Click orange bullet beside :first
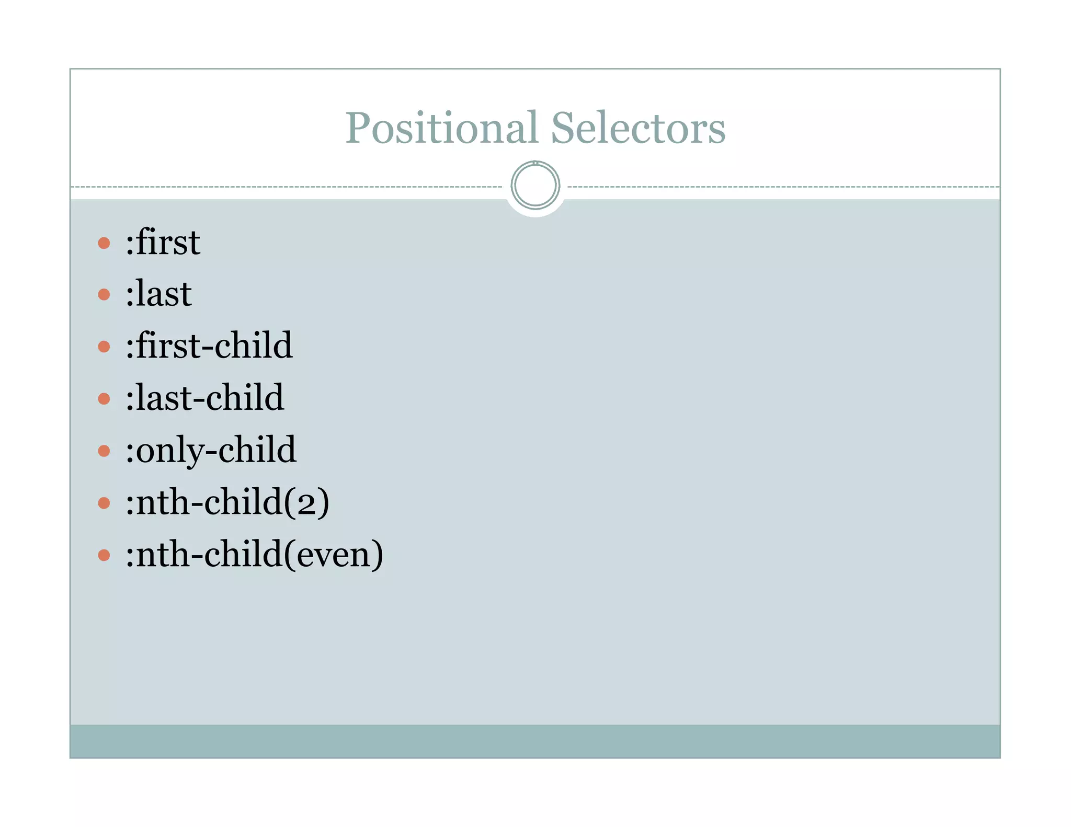This screenshot has width=1071, height=827. (104, 243)
